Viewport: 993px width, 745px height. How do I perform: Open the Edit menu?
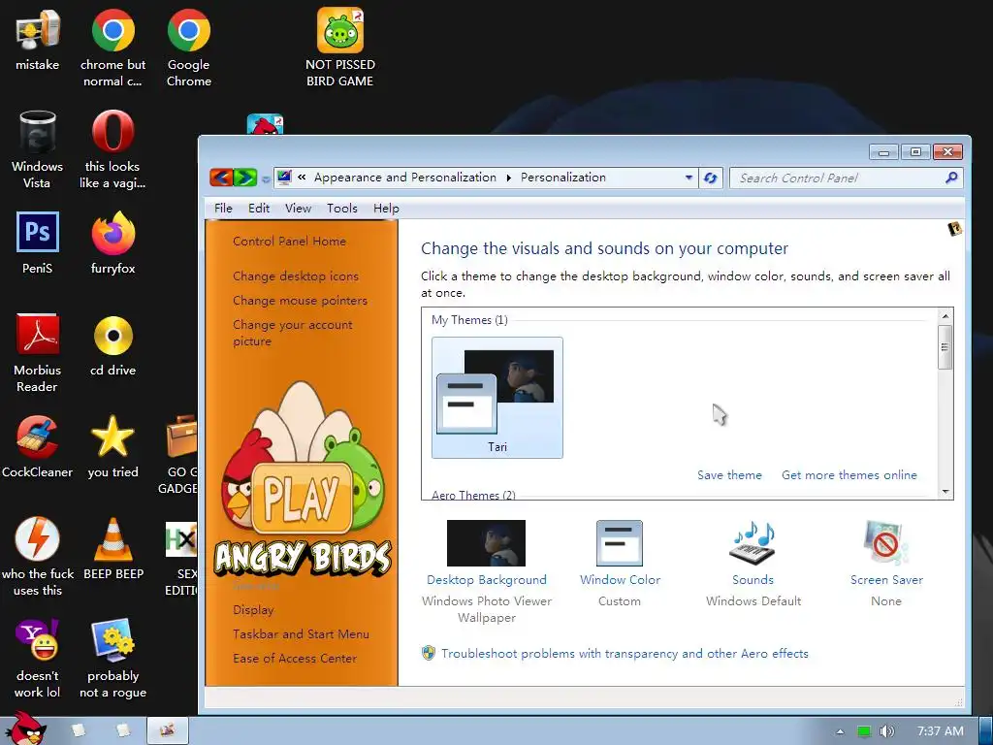pyautogui.click(x=258, y=209)
